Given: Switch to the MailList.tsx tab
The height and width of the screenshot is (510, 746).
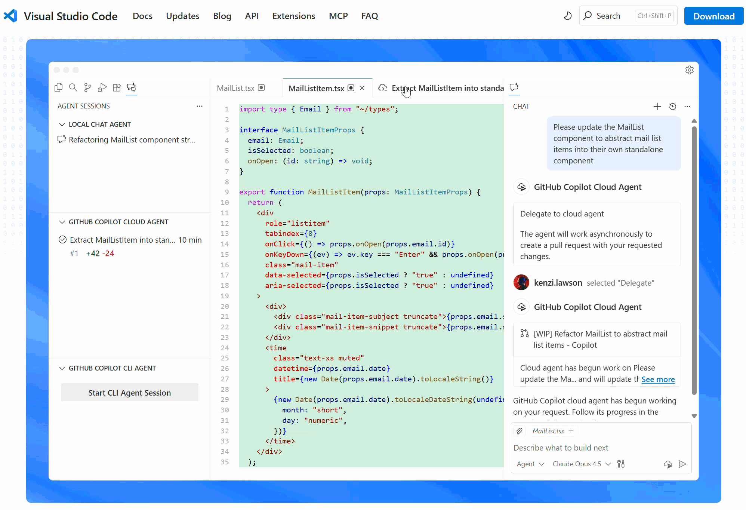Looking at the screenshot, I should click(x=236, y=88).
